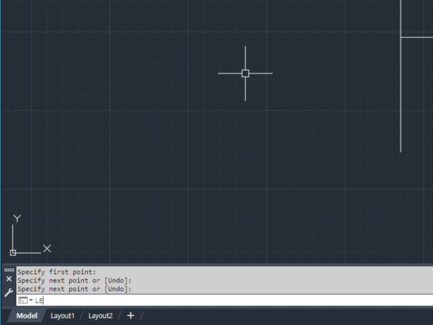Switch to the Model tab
433x325 pixels.
tap(27, 316)
